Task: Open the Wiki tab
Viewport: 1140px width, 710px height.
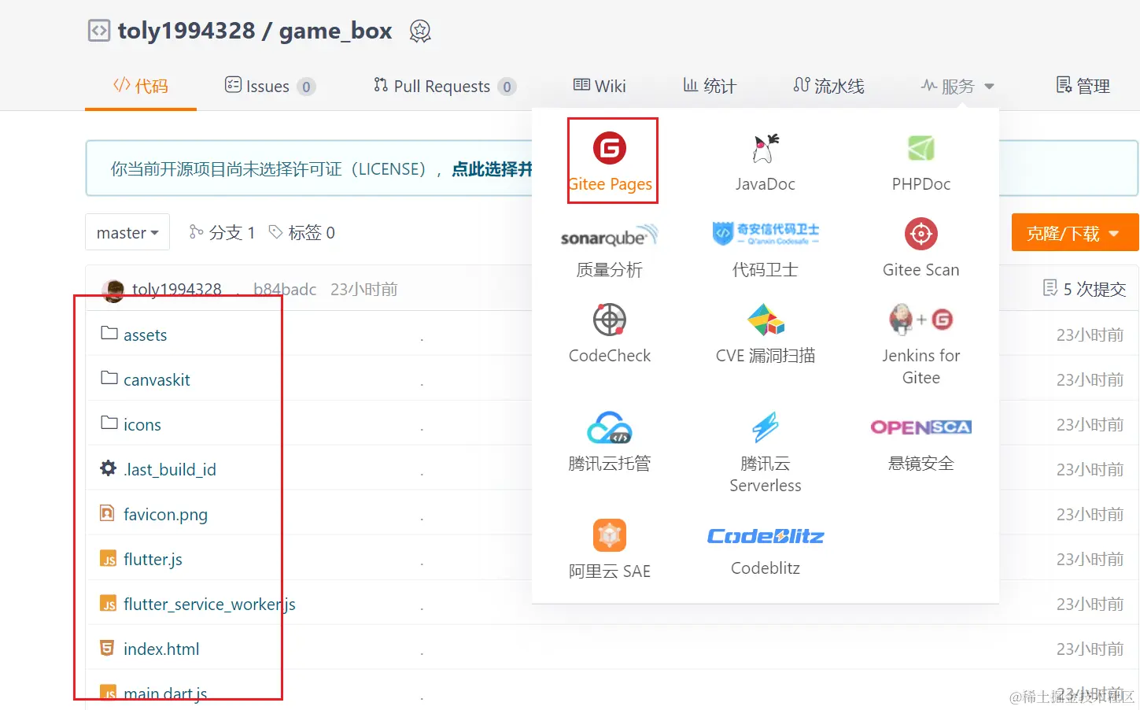Action: click(600, 86)
